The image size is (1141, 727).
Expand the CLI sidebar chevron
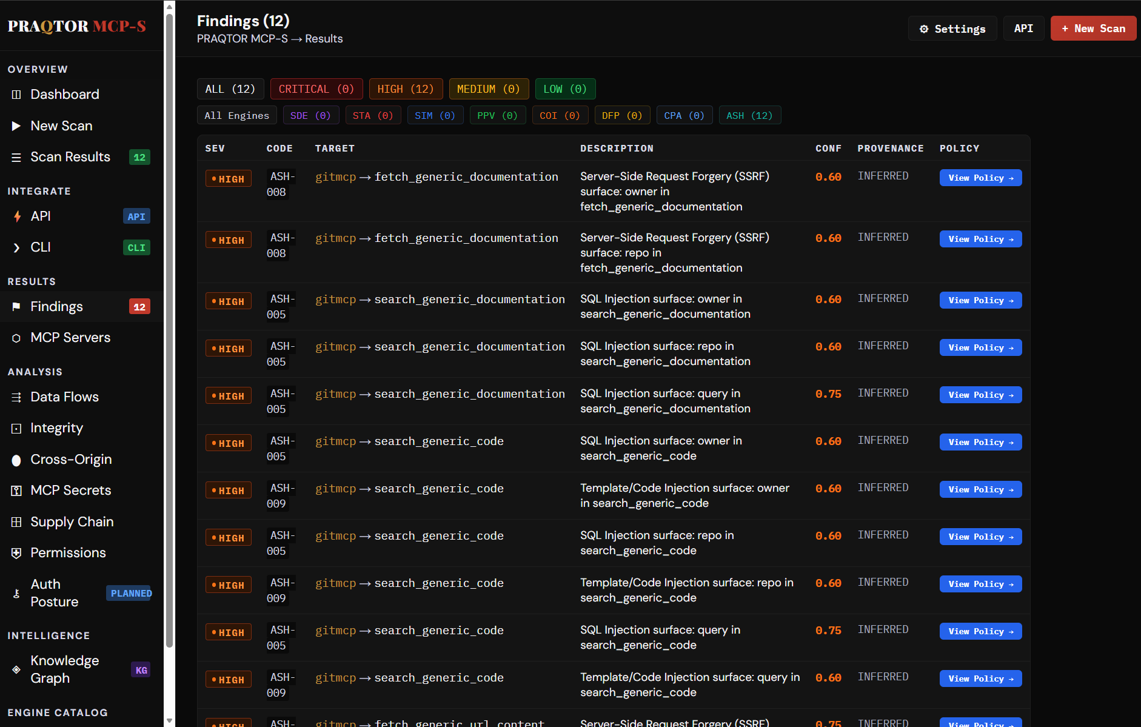(x=16, y=247)
